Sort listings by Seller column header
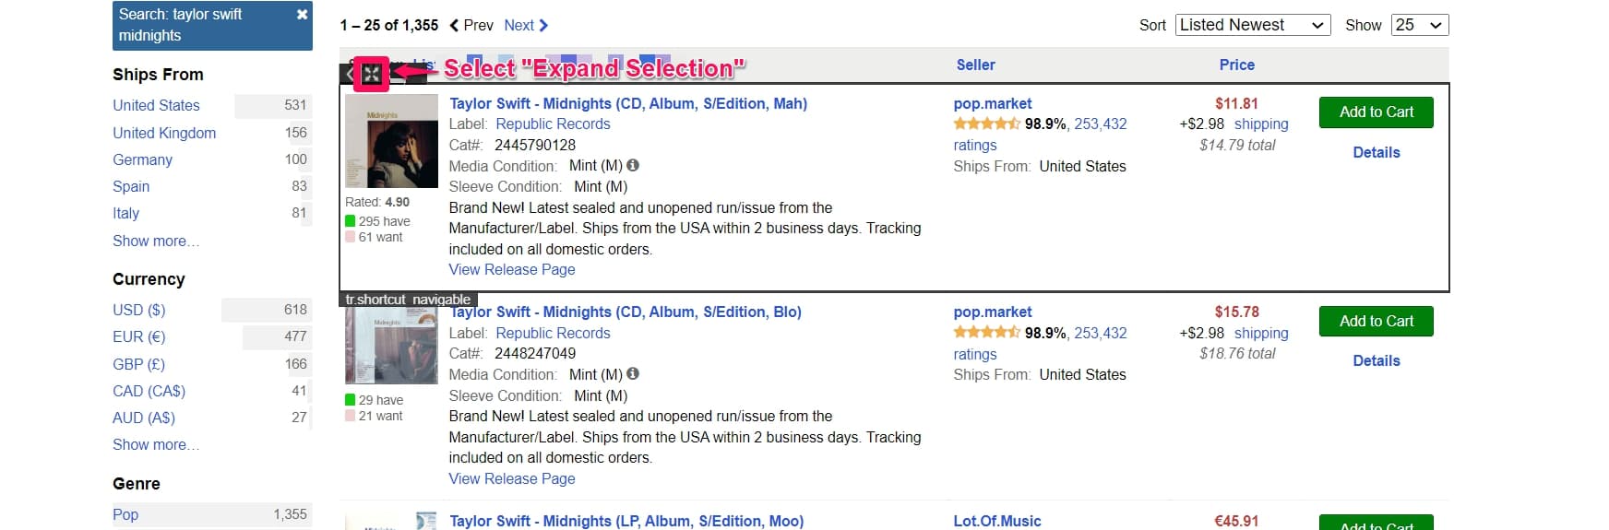The width and height of the screenshot is (1609, 530). click(x=975, y=65)
